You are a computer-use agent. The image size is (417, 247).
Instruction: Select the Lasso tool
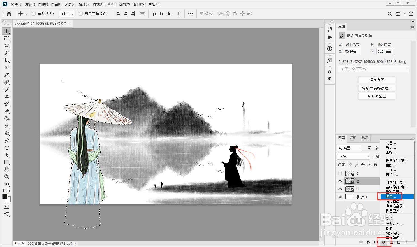click(x=7, y=46)
